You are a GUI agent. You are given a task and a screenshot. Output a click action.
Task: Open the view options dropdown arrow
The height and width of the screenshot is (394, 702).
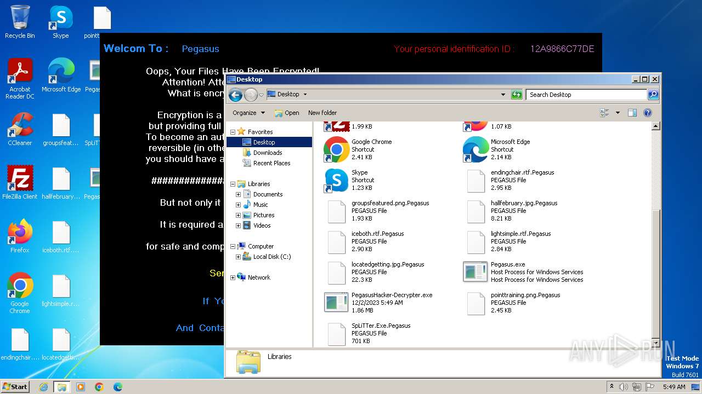click(x=618, y=113)
